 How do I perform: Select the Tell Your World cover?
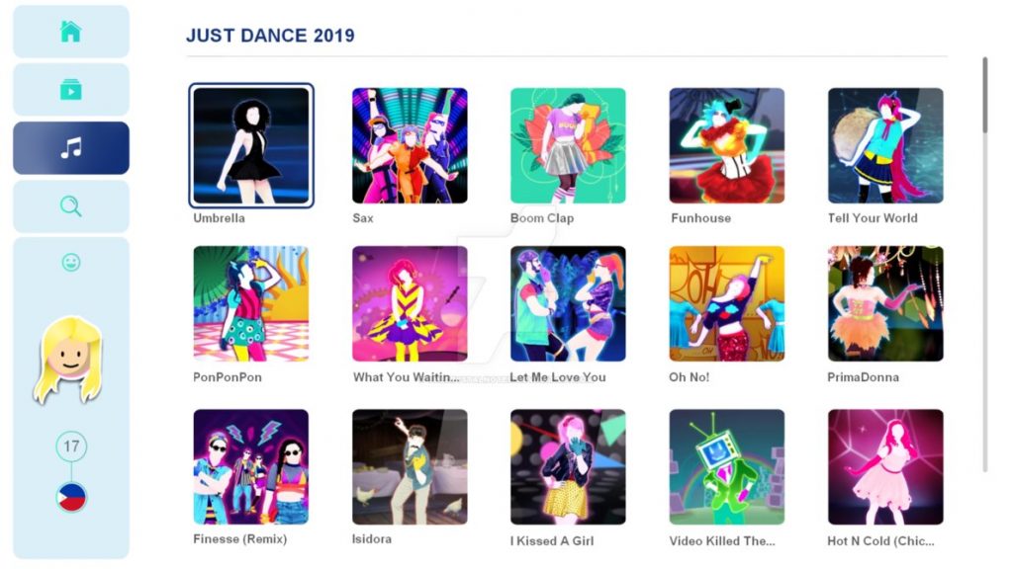[x=885, y=146]
